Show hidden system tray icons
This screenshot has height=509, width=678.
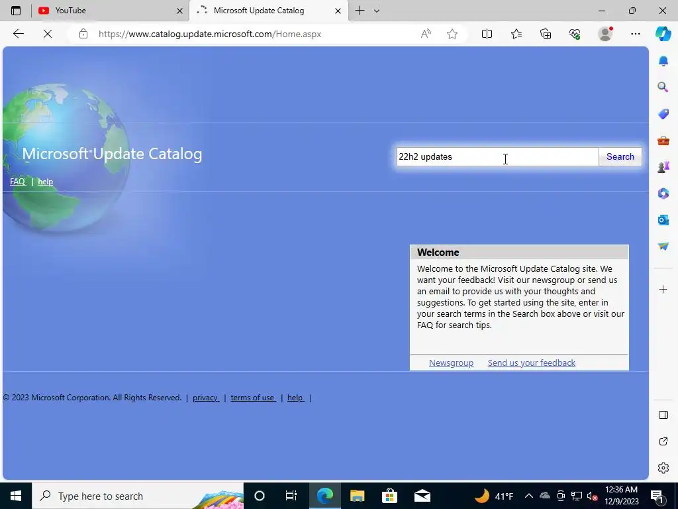(x=528, y=496)
